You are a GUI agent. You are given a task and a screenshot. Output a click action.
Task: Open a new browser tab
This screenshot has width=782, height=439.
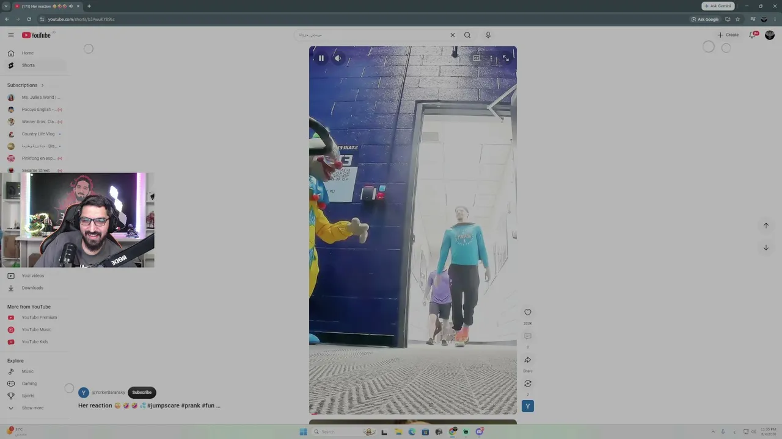[x=89, y=6]
